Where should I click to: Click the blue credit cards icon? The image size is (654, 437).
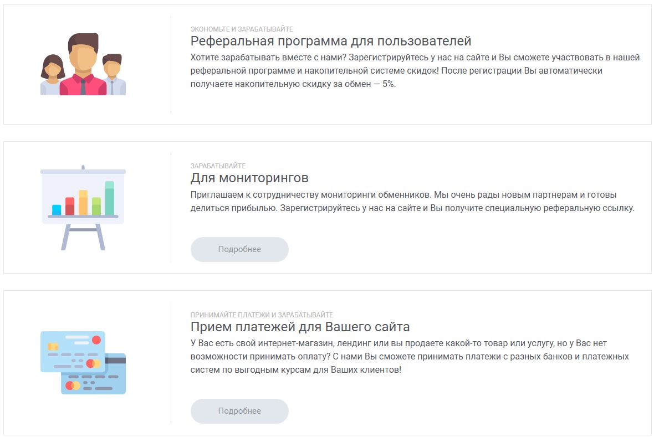click(83, 362)
